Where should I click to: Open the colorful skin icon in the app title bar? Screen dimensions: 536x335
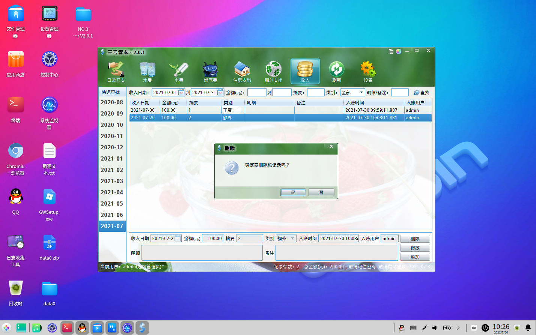(399, 51)
